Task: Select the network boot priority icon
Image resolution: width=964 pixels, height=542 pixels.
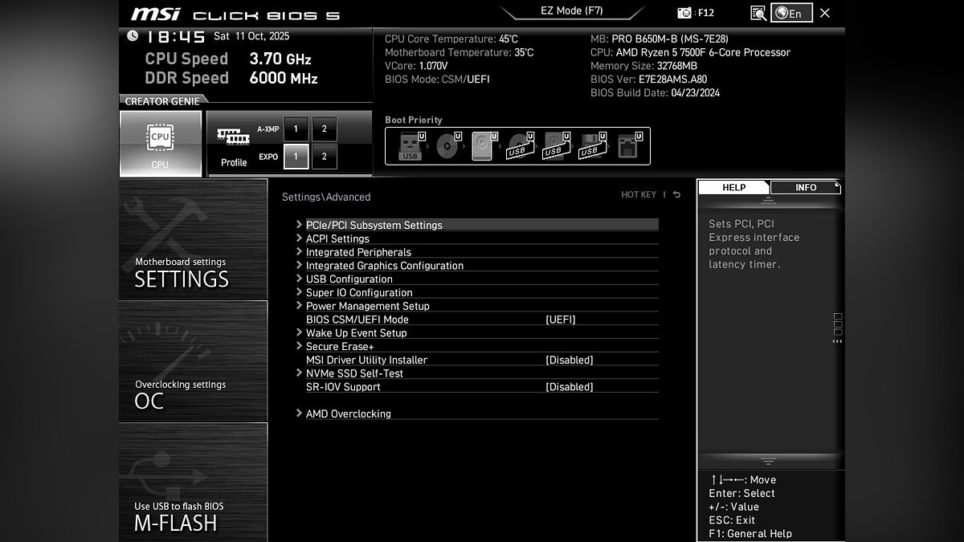Action: pyautogui.click(x=627, y=147)
